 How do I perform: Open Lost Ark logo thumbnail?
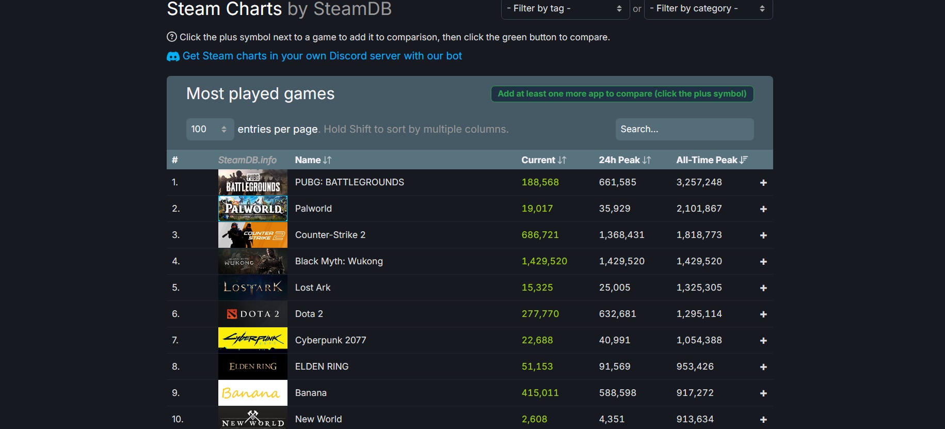click(253, 288)
